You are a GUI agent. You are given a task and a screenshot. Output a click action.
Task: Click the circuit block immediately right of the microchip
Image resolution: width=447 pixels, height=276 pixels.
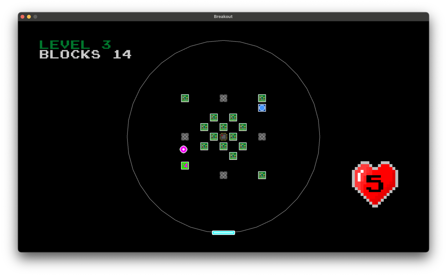pos(233,136)
